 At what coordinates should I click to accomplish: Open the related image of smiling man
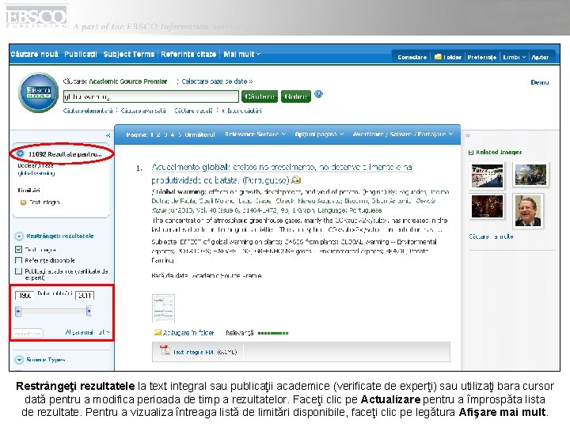[x=528, y=211]
